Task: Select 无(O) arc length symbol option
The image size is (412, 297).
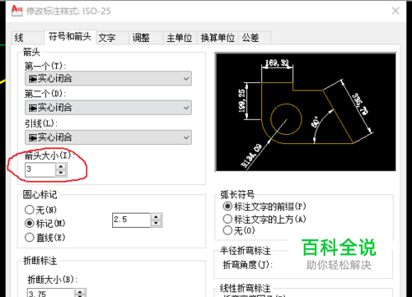Action: (239, 230)
